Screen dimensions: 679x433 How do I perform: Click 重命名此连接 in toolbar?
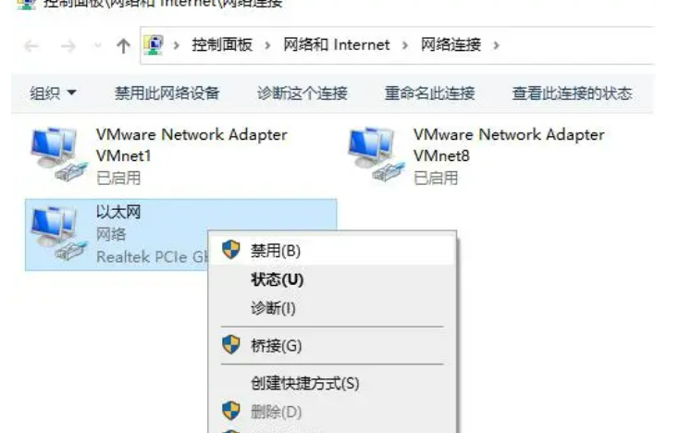(x=429, y=93)
